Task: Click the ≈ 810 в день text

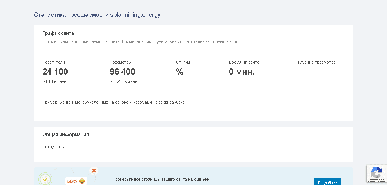Action: tap(54, 81)
